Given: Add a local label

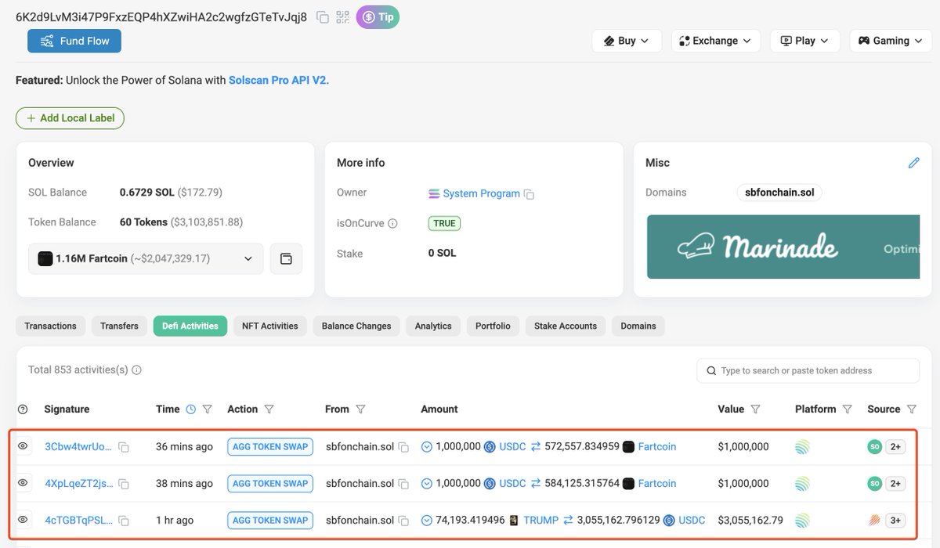Looking at the screenshot, I should pos(70,118).
